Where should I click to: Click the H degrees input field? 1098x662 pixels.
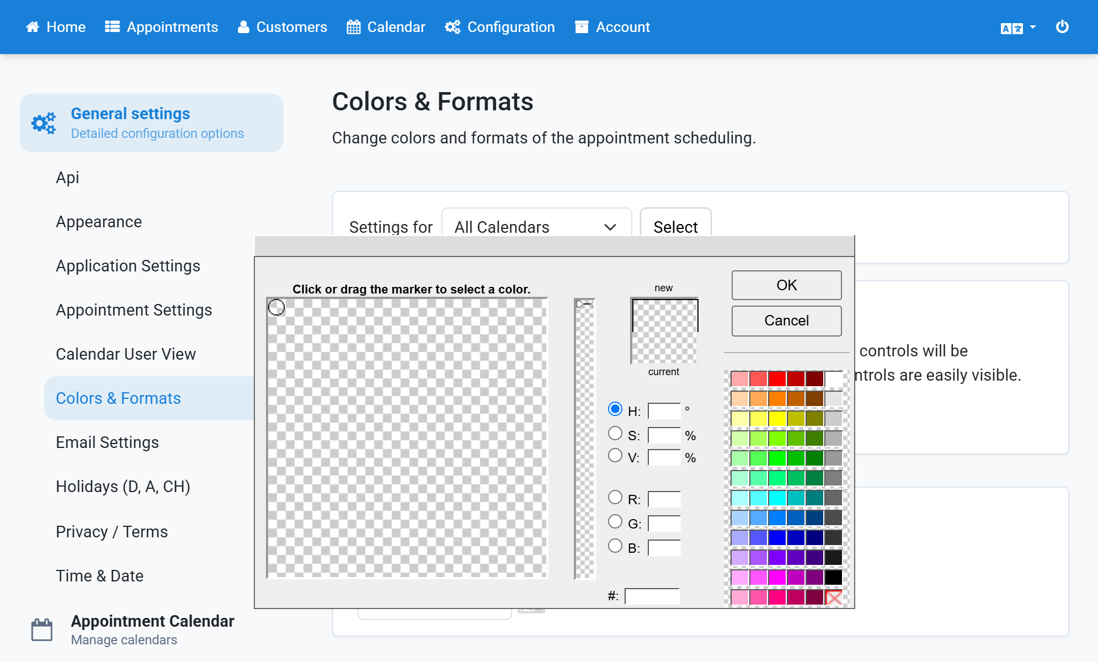click(x=664, y=411)
